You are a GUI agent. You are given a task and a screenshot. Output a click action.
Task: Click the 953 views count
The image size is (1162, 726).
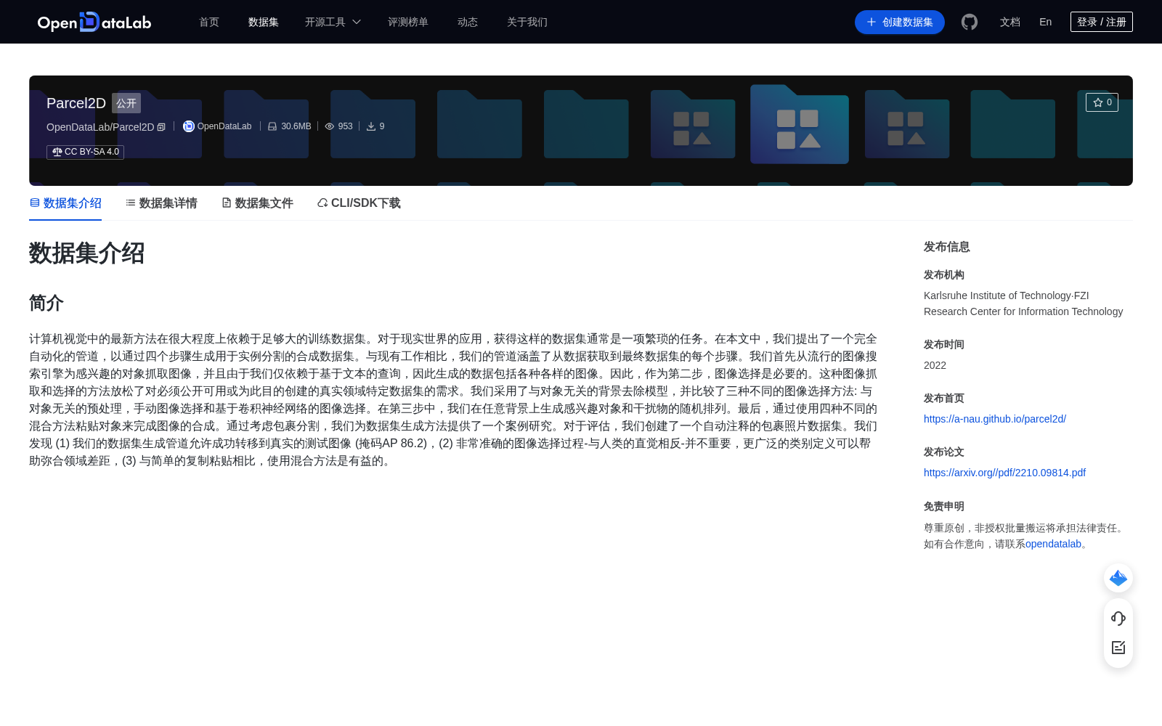coord(345,126)
